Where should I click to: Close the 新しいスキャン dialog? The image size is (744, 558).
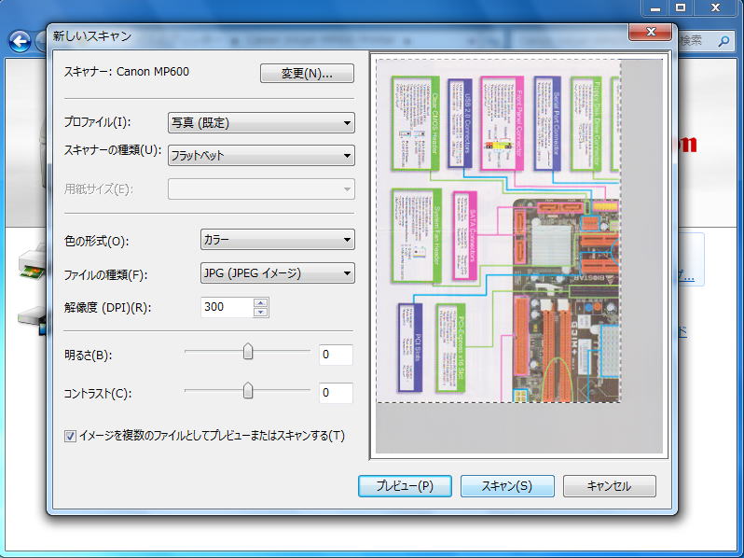point(651,32)
